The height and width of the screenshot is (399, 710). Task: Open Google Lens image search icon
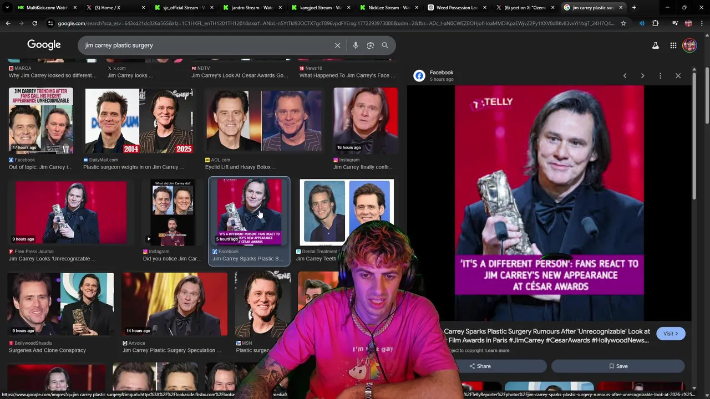(x=371, y=45)
